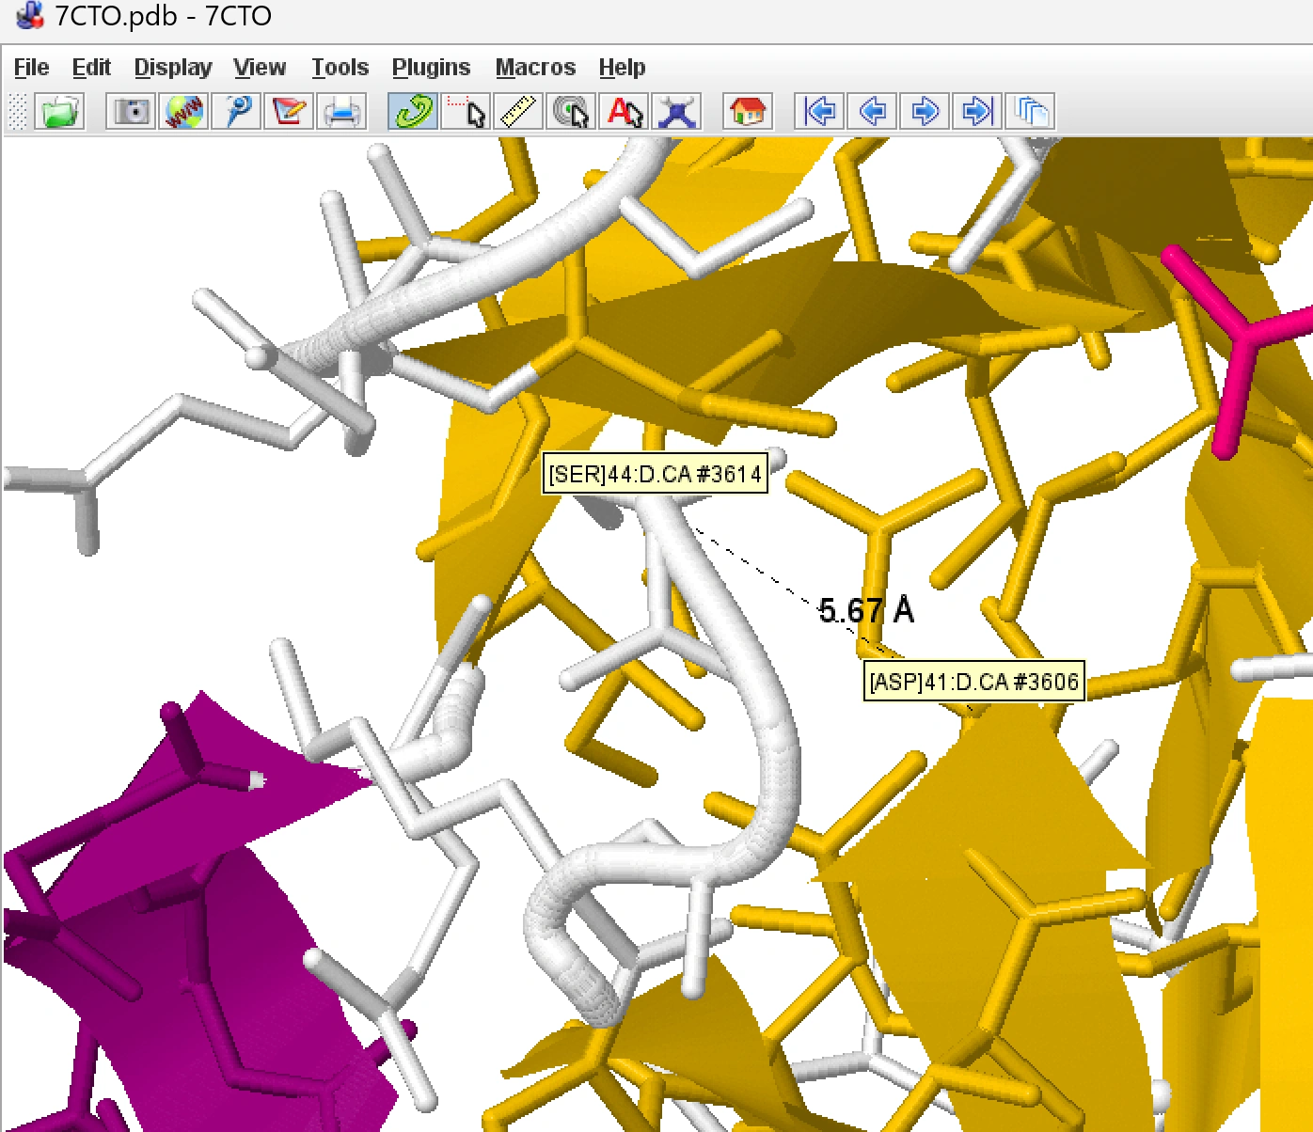Click the red letter A label tool
This screenshot has height=1132, width=1313.
tap(625, 112)
